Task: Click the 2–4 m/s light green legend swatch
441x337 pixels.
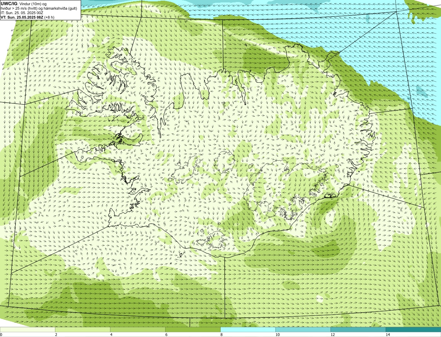Action: (x=83, y=330)
